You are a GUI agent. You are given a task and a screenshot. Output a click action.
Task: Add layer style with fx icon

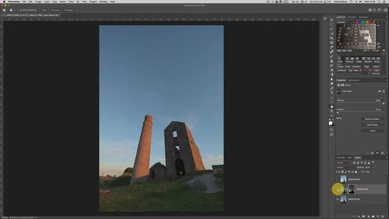tap(359, 217)
